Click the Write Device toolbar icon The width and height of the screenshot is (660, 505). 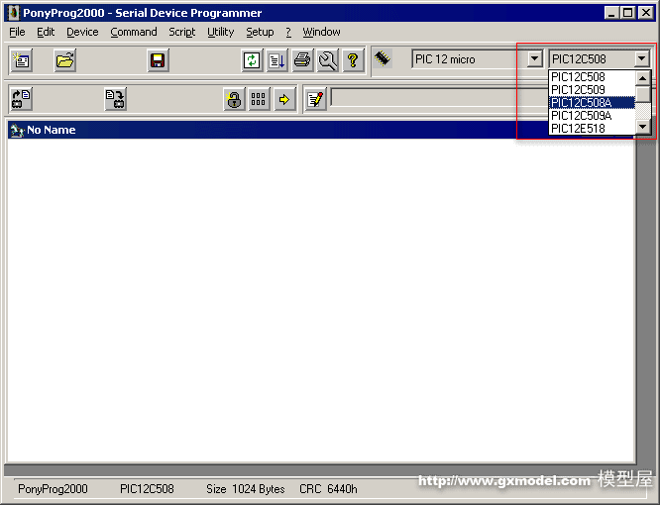tap(115, 99)
